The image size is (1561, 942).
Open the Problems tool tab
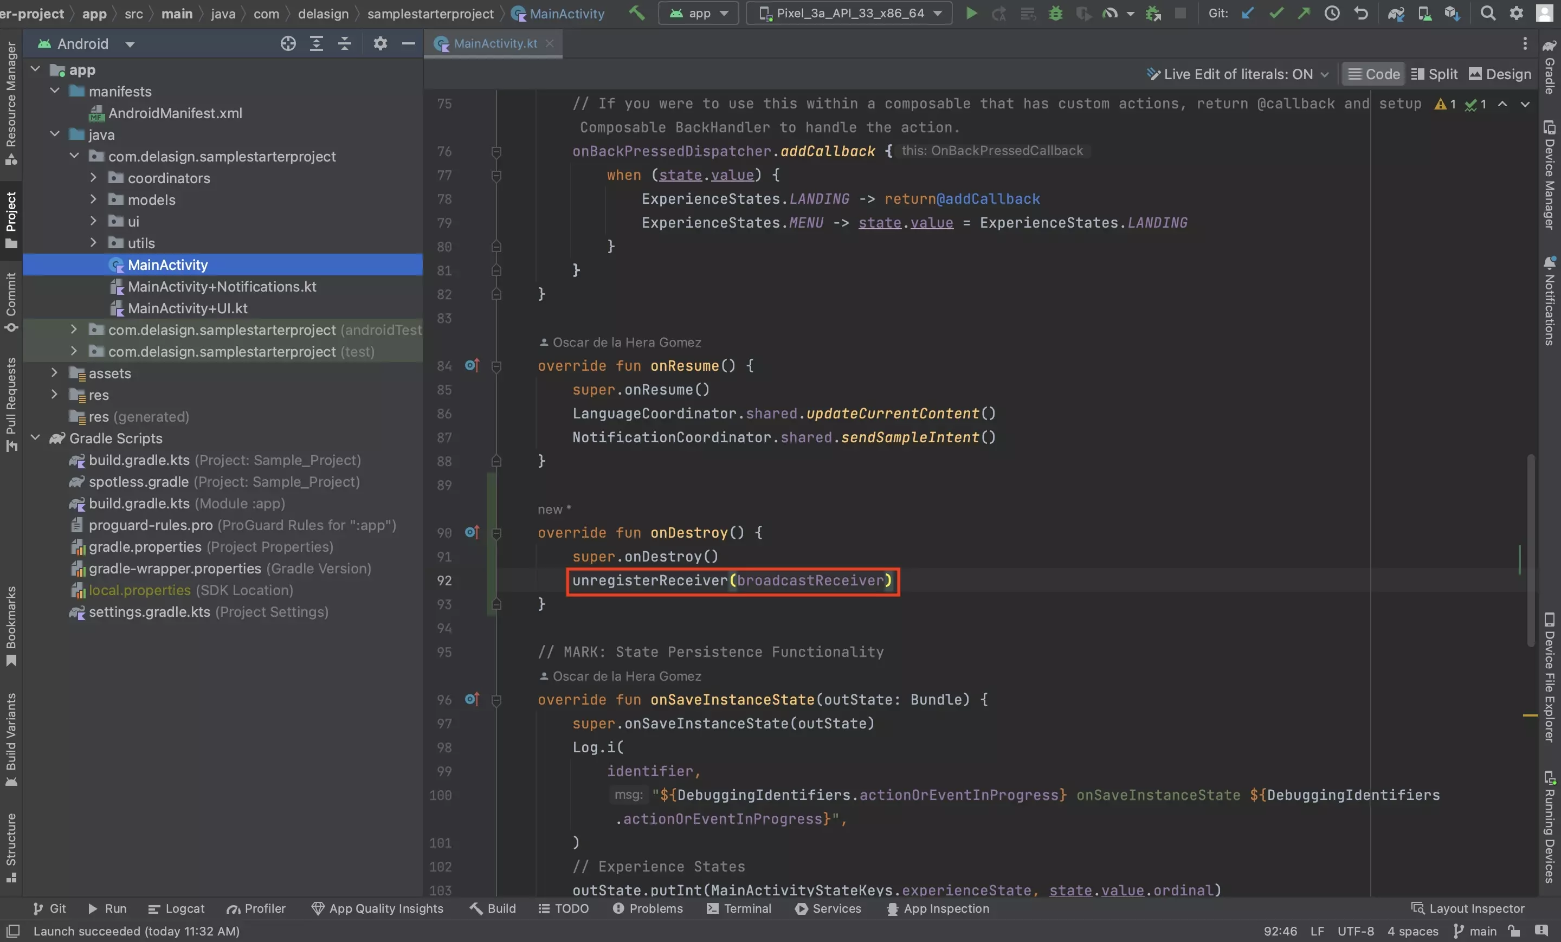[x=648, y=908]
